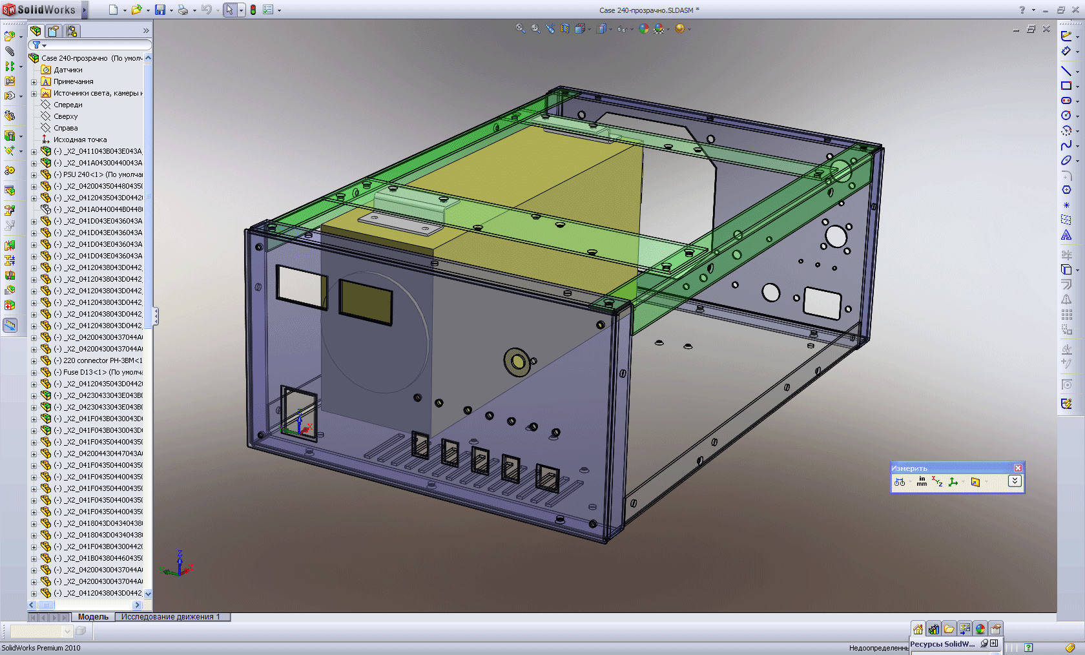The width and height of the screenshot is (1085, 655).
Task: Click the Zoom to Fit icon
Action: [x=521, y=28]
